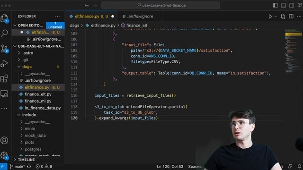Toggle the secondary side bar layout icon

pyautogui.click(x=292, y=5)
